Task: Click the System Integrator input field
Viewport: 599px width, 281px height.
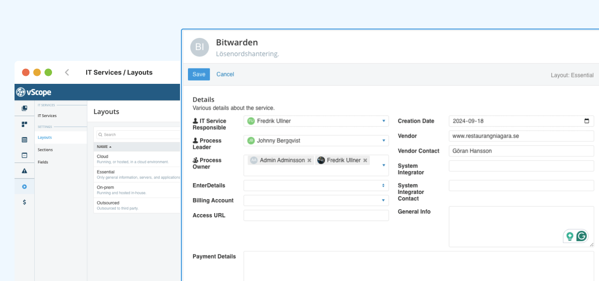Action: pyautogui.click(x=521, y=166)
